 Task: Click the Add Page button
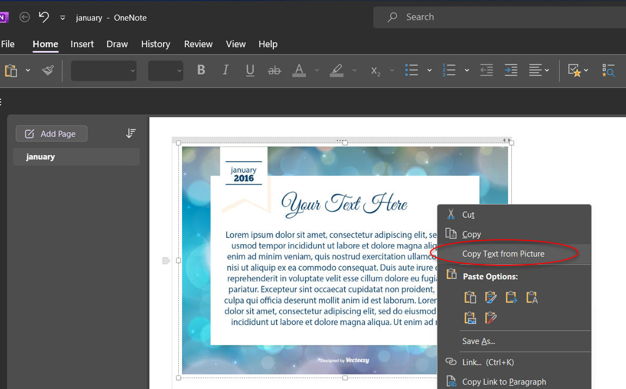tap(52, 133)
